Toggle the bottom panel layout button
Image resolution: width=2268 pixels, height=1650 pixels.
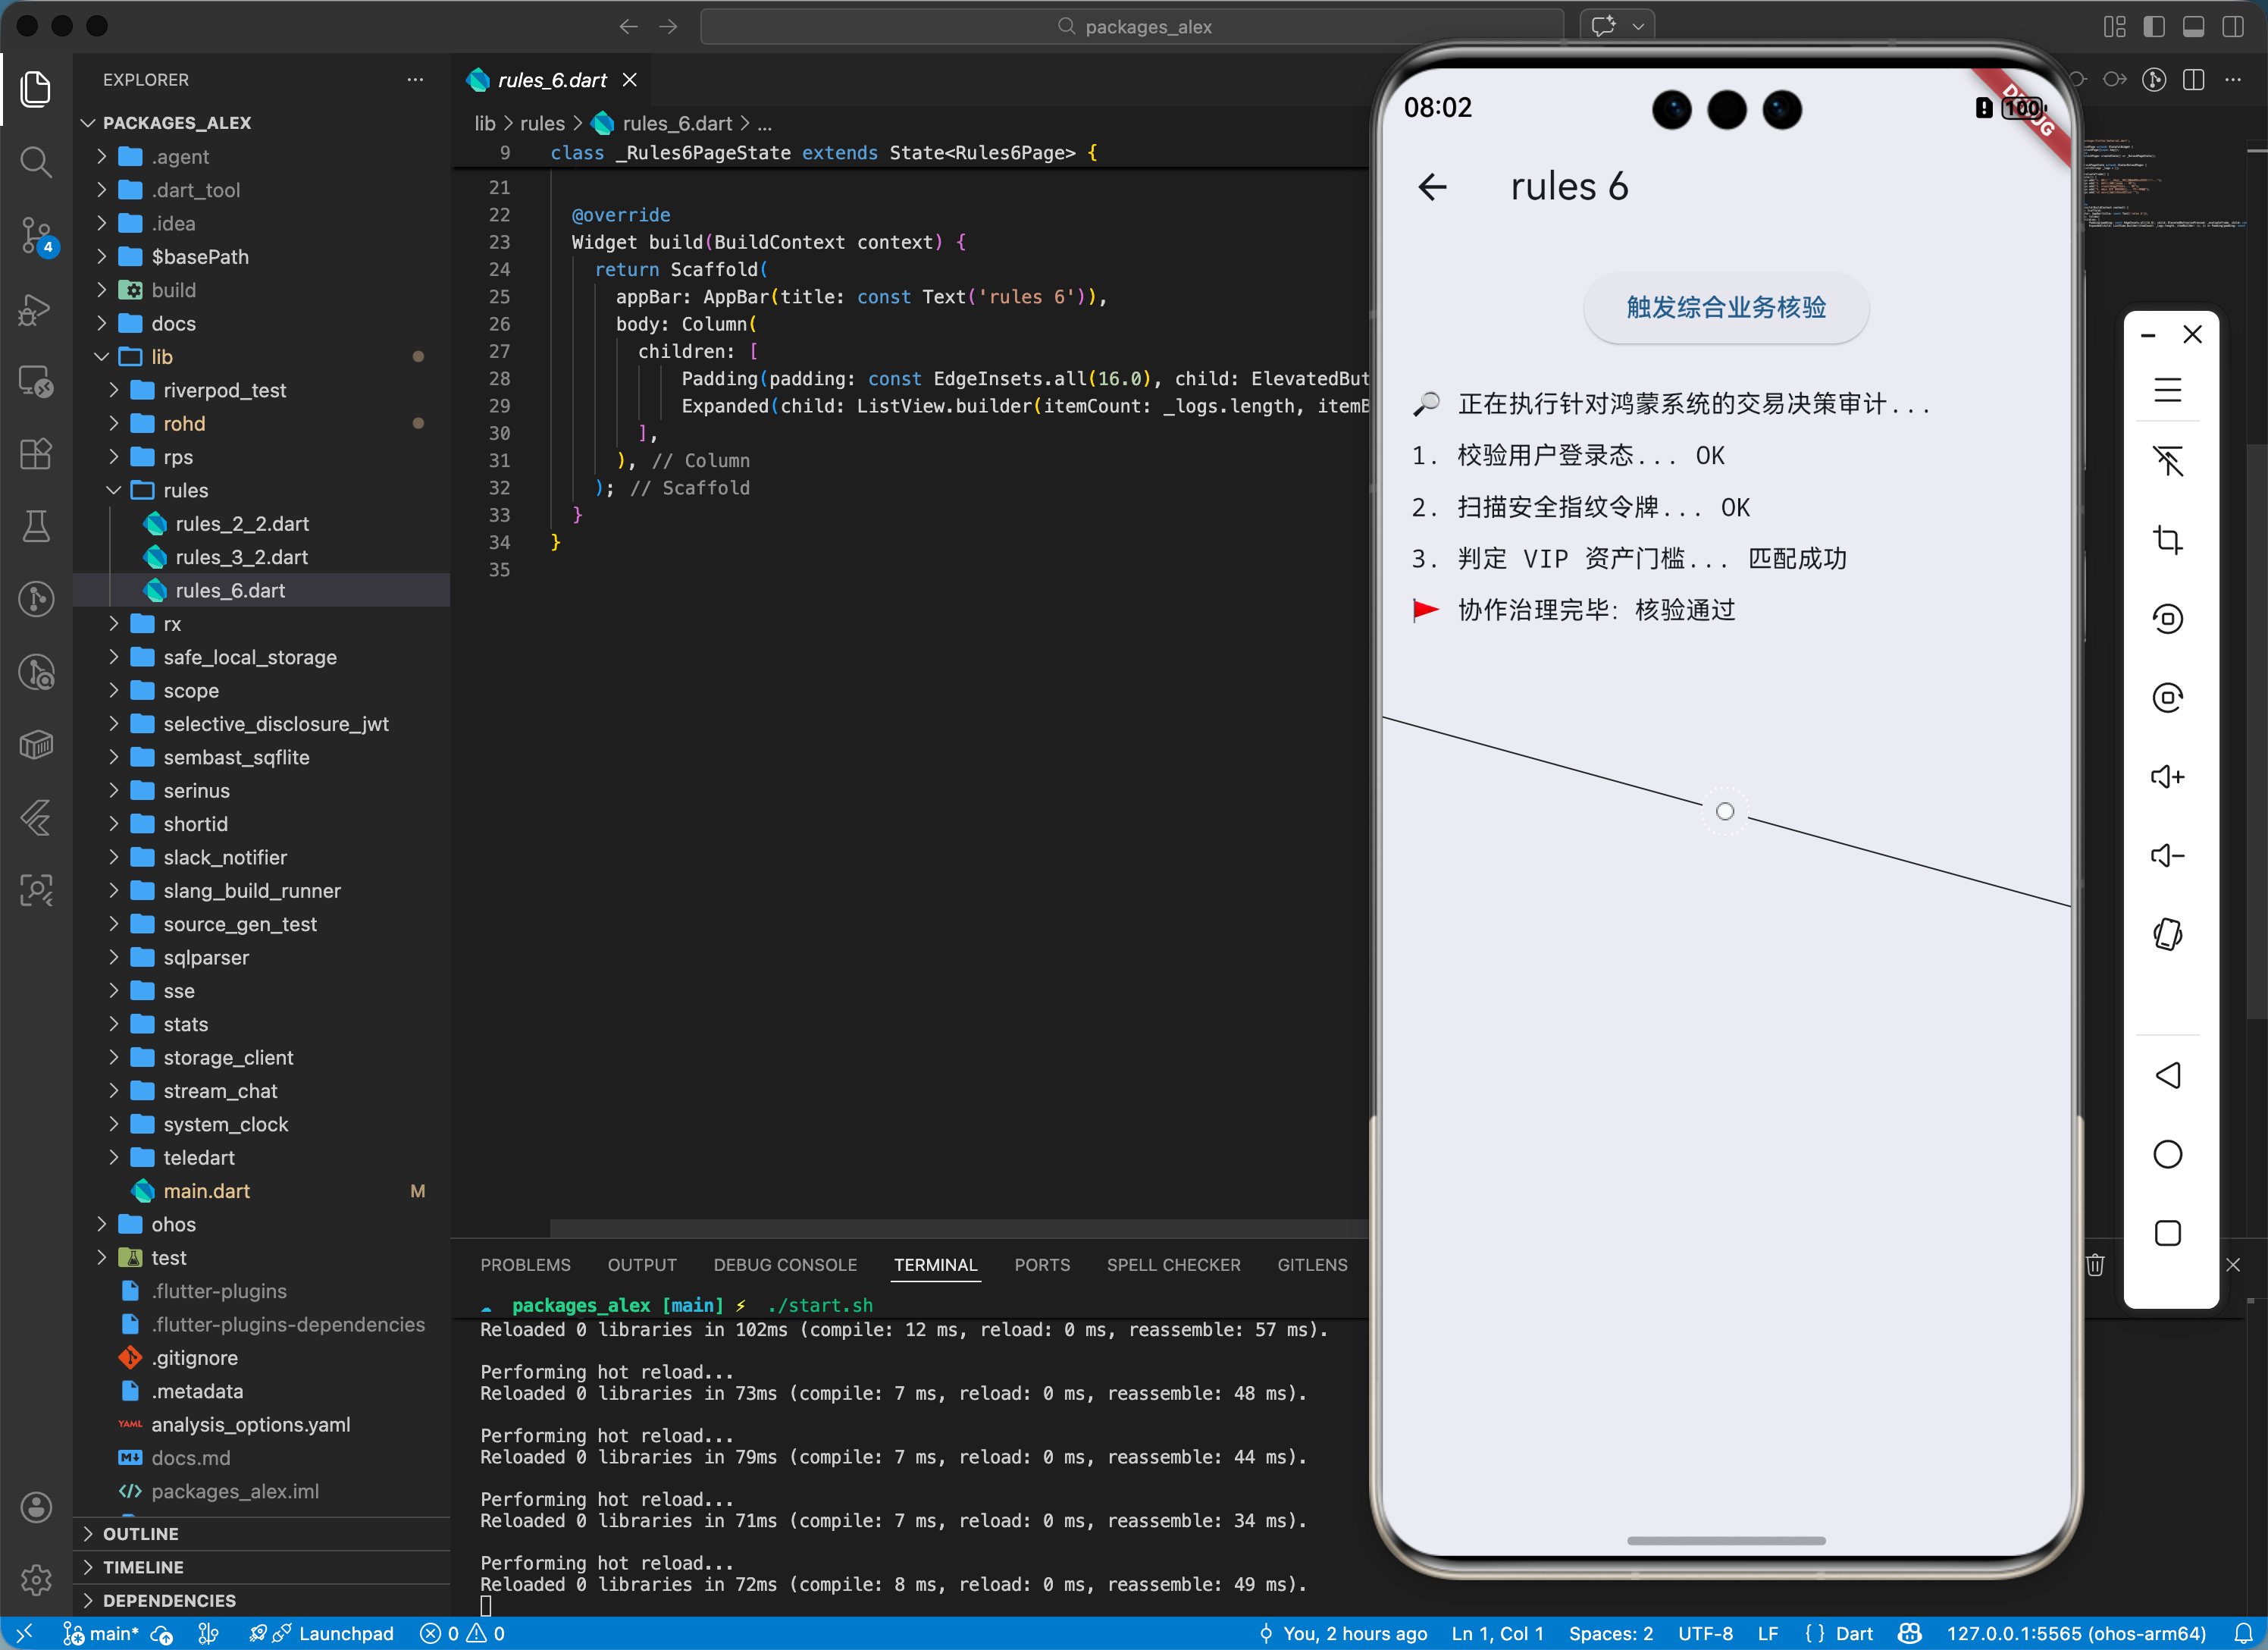(x=2193, y=27)
